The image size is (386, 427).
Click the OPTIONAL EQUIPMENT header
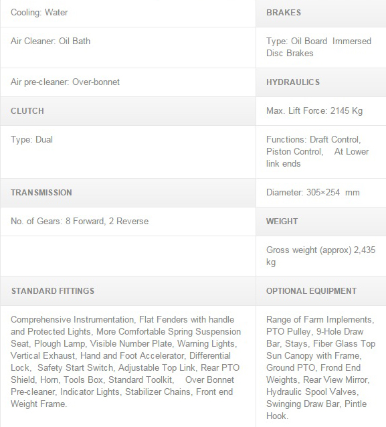click(321, 291)
